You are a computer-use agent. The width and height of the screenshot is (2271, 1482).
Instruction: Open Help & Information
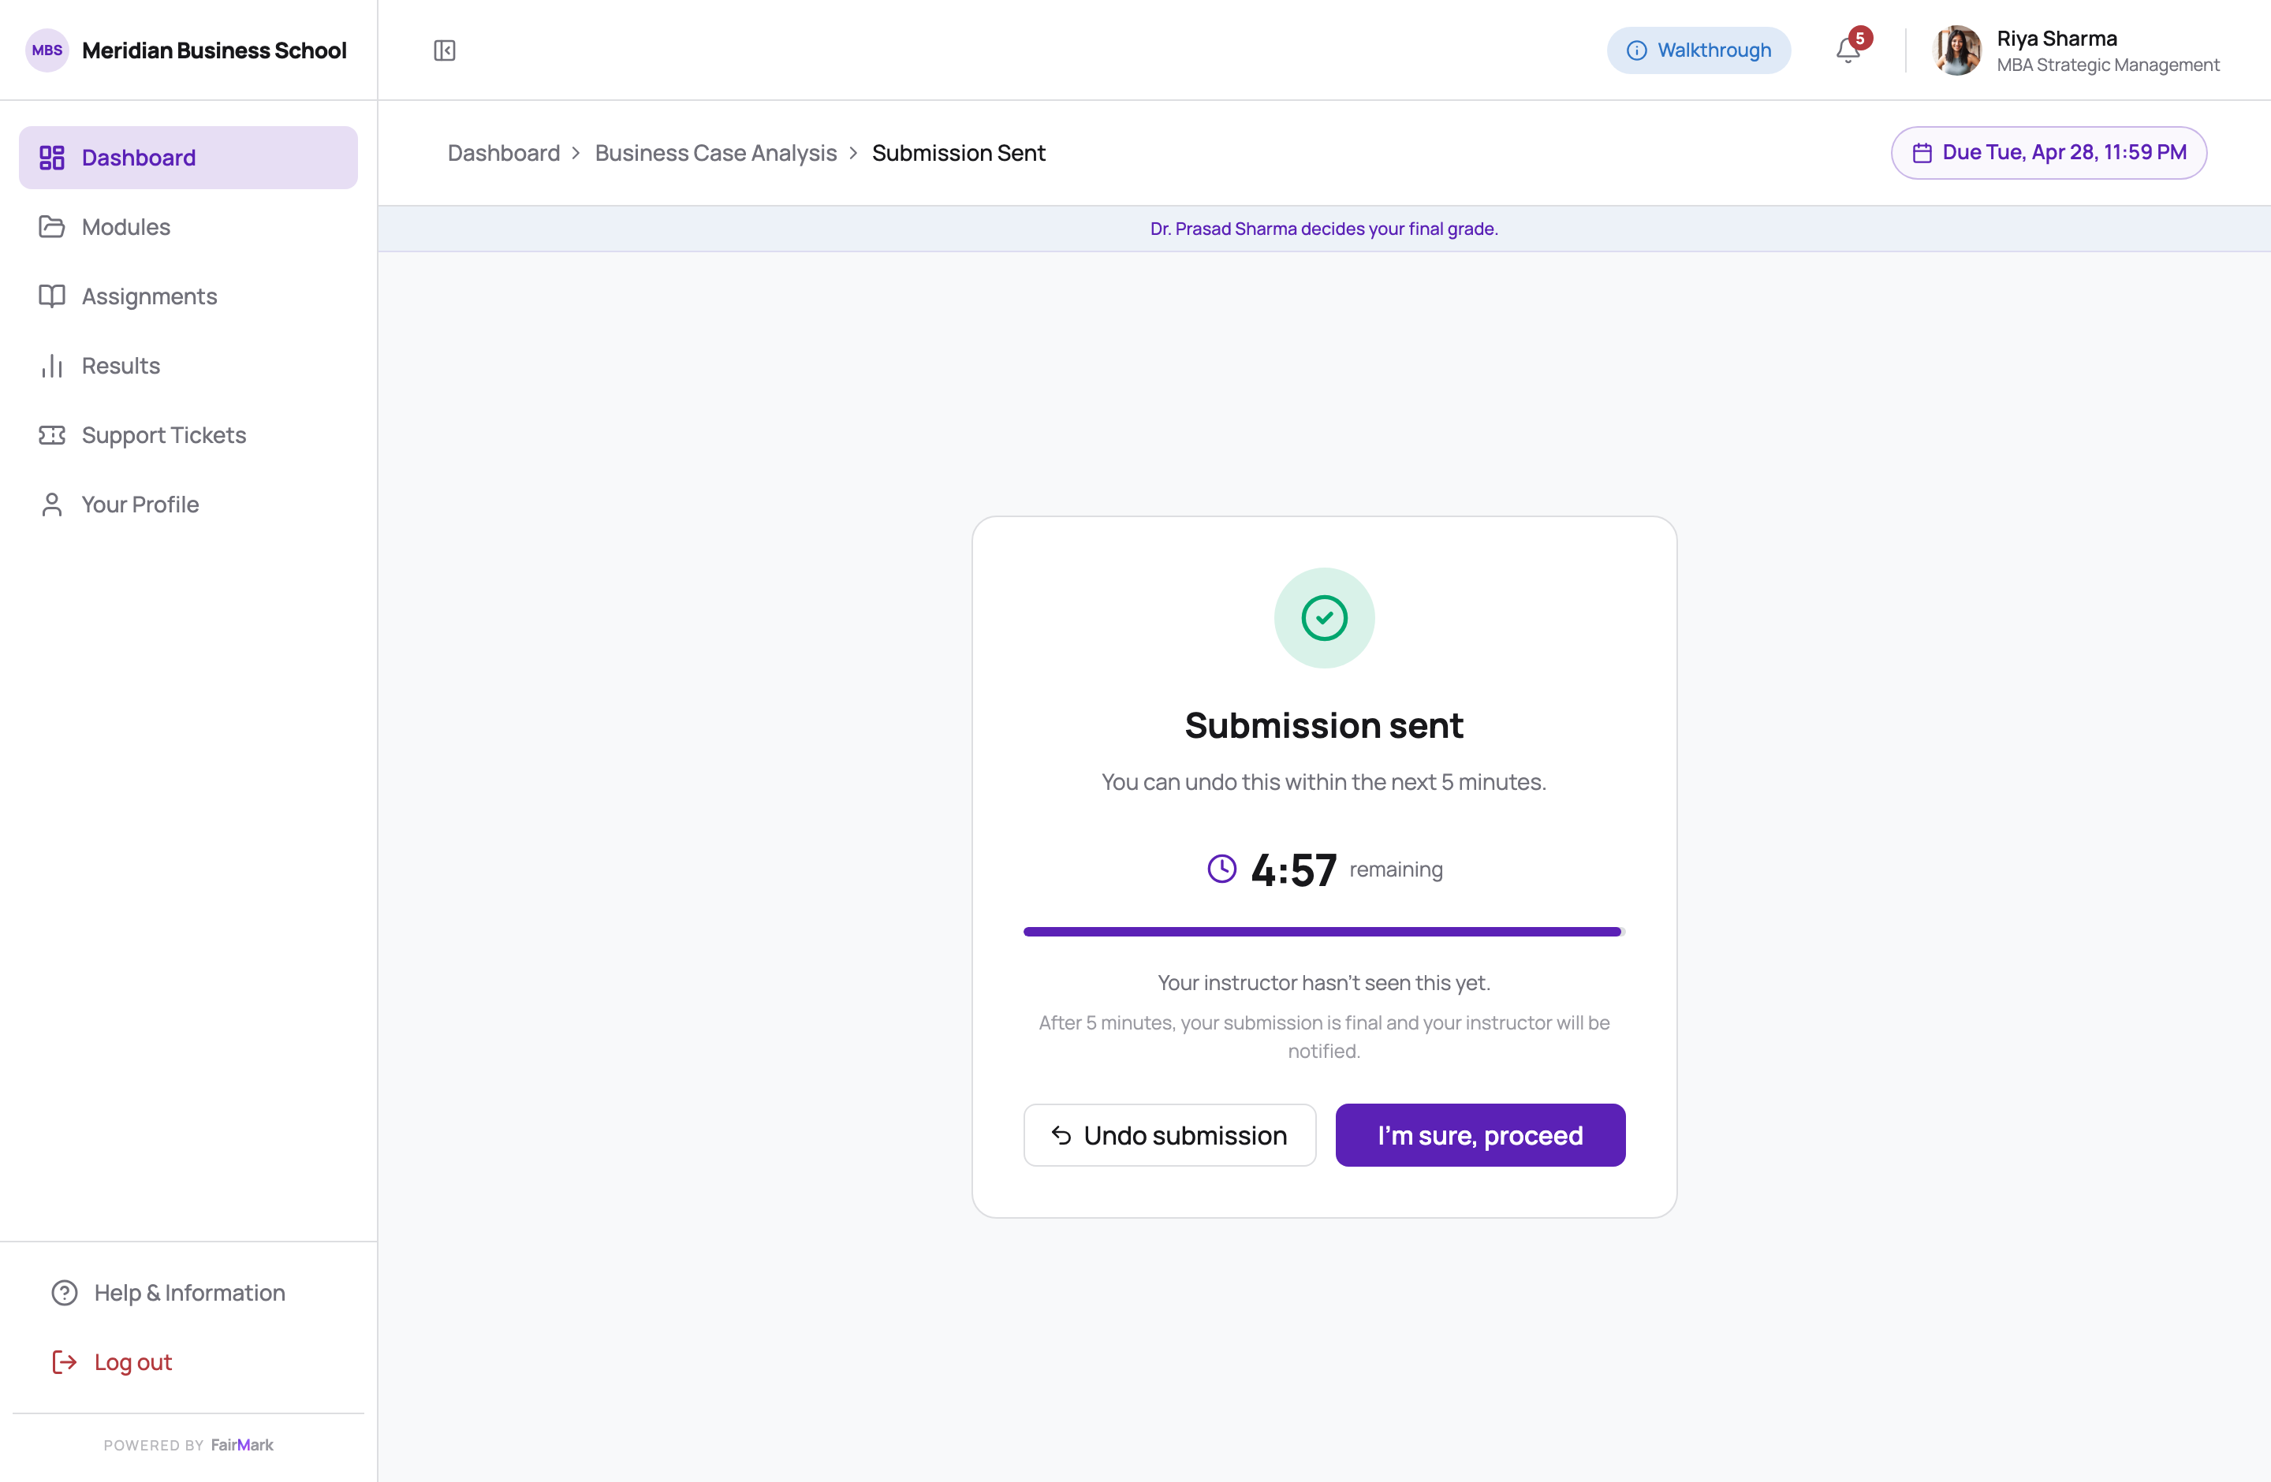click(188, 1293)
